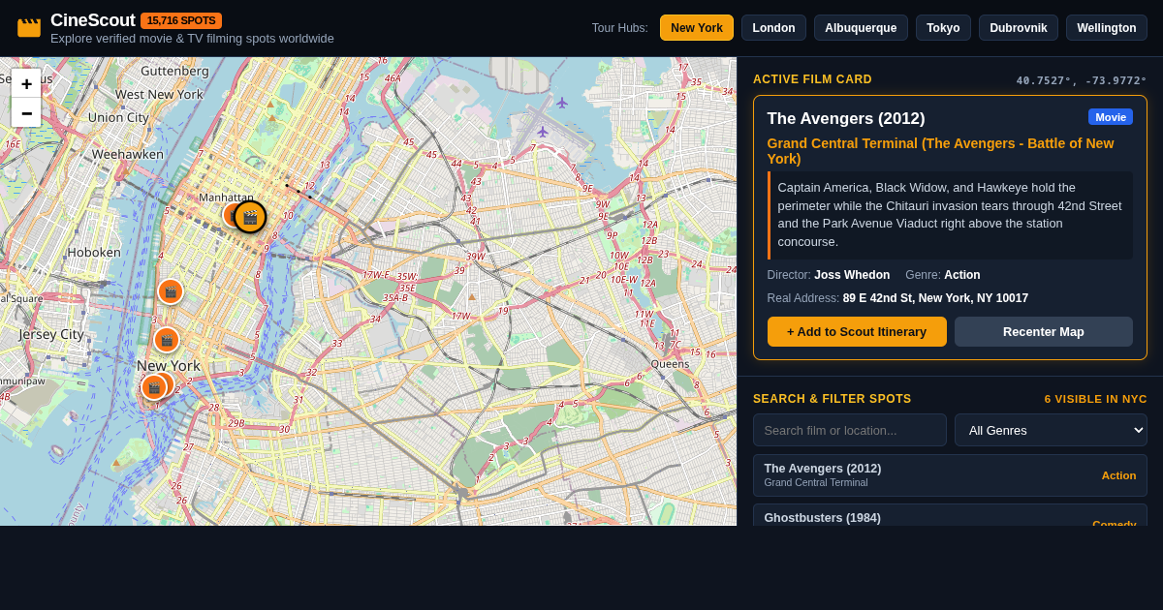Click the Guttenberg label on the map

tap(175, 71)
